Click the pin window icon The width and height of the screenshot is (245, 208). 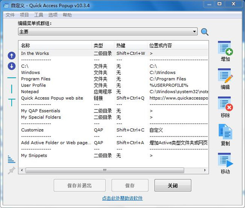[11, 170]
